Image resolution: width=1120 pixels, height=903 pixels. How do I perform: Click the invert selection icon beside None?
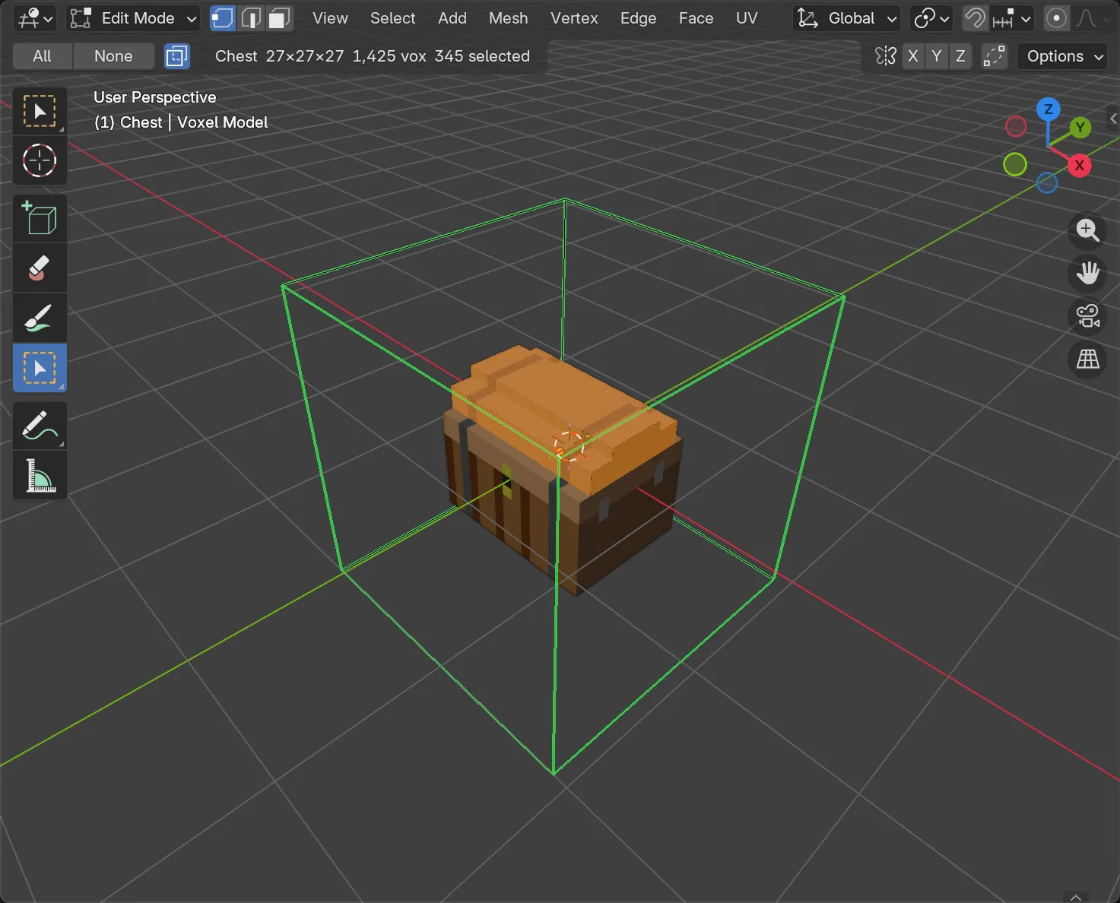(176, 56)
